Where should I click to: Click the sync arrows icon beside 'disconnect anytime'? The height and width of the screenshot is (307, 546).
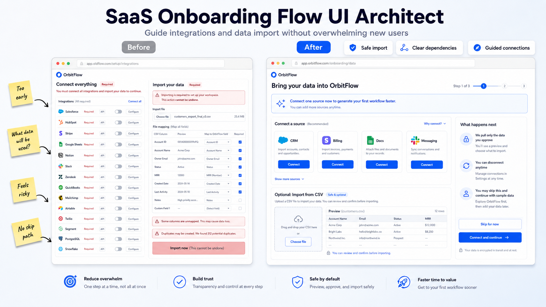[466, 166]
